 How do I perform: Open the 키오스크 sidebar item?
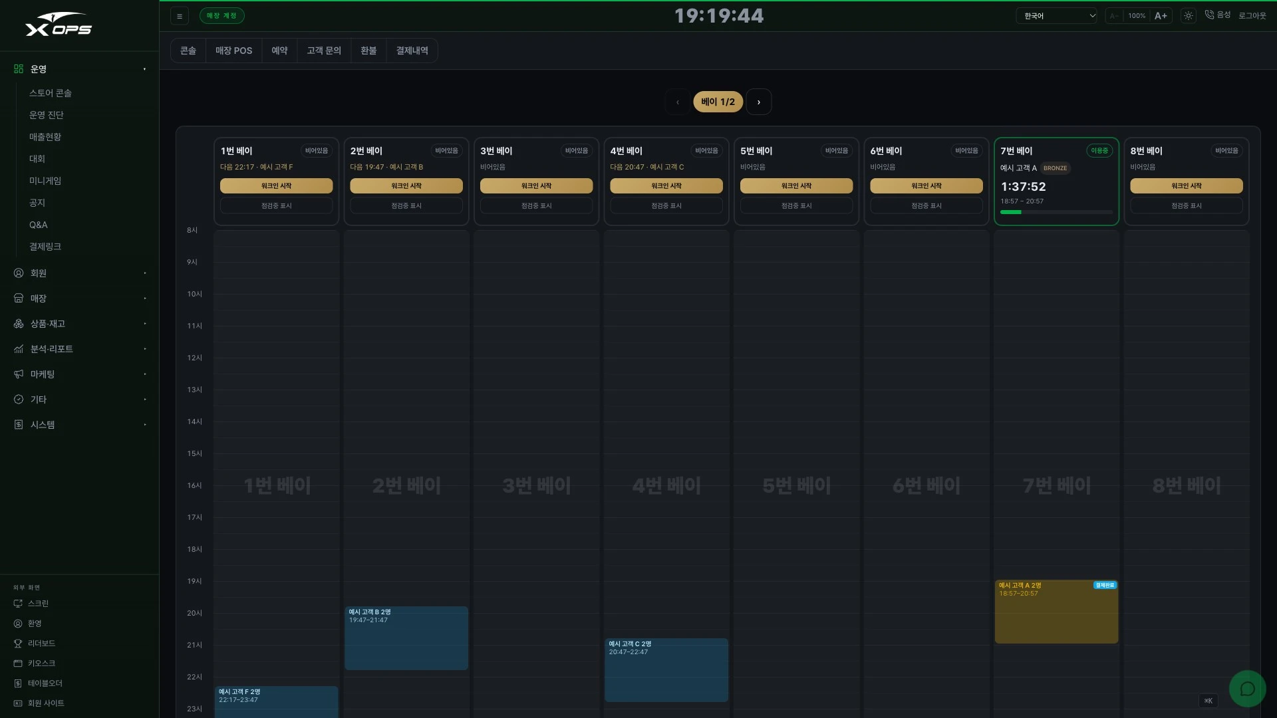(x=35, y=663)
